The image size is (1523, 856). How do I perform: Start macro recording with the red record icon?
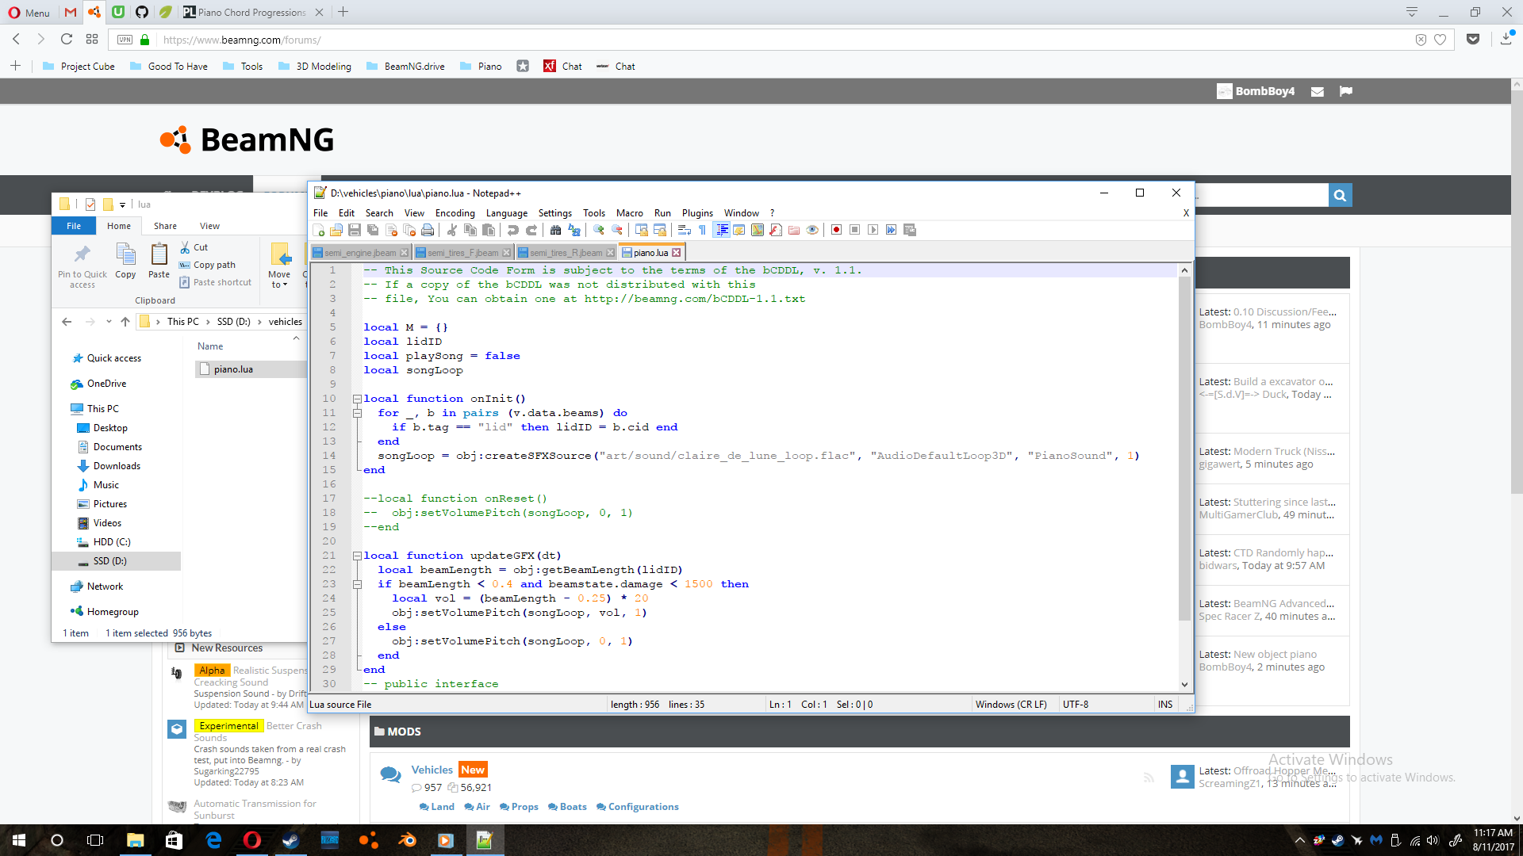tap(836, 230)
